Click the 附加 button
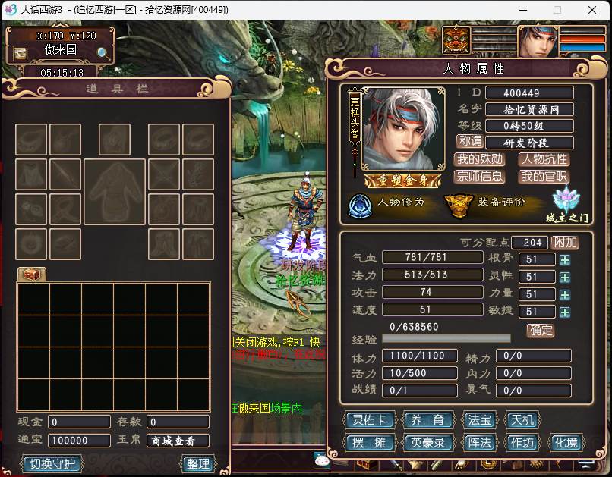Viewport: 612px width, 477px height. [x=565, y=243]
